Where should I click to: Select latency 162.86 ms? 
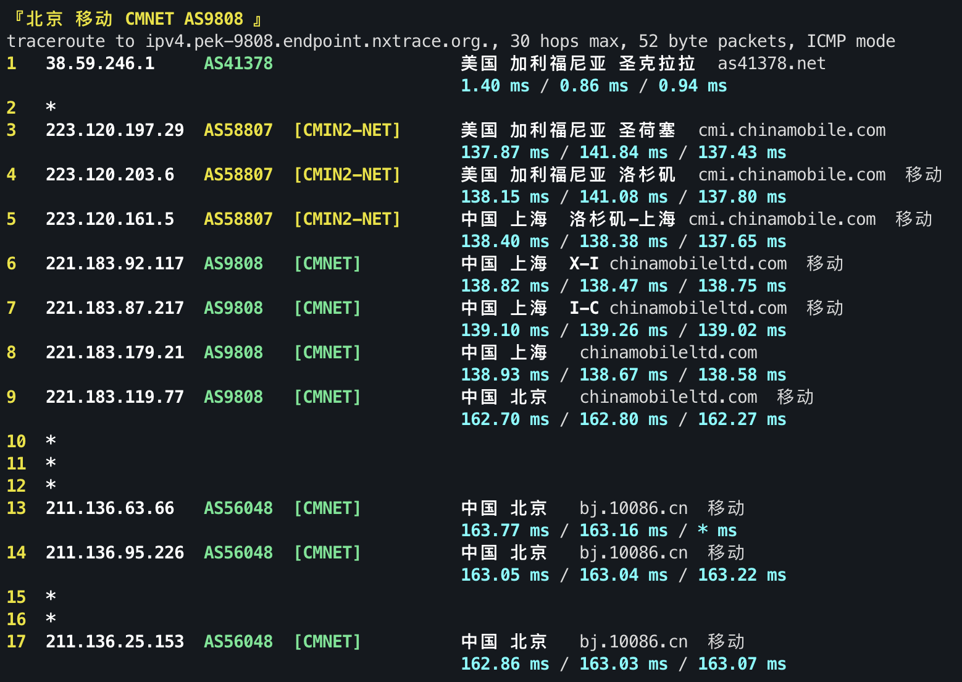pos(505,664)
